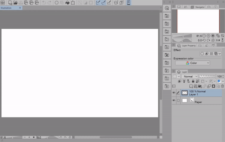This screenshot has width=225, height=142.
Task: Merge with layer below icon
Action: coord(209,86)
